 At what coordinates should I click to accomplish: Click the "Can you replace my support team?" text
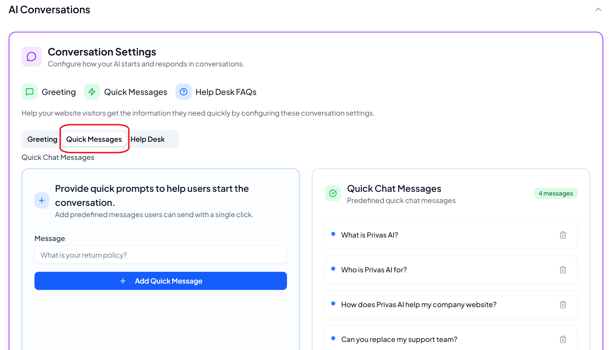399,339
